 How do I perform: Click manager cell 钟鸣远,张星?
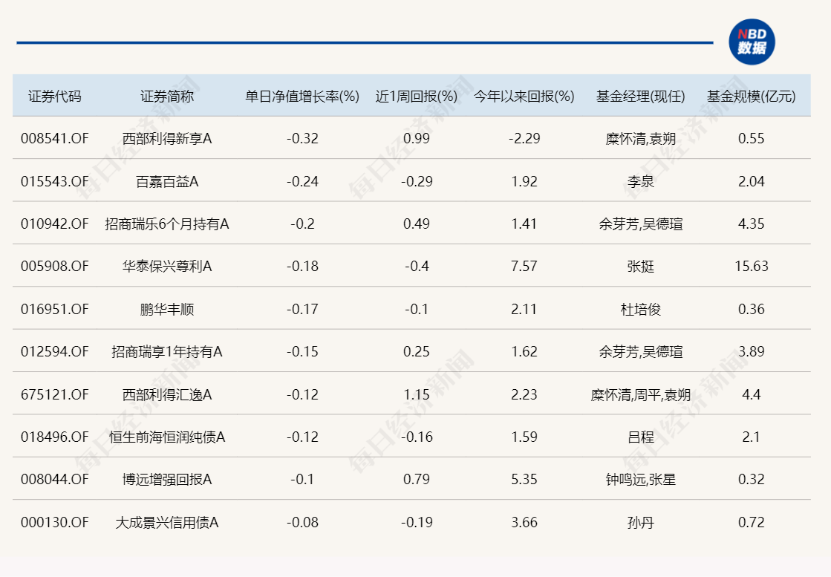pyautogui.click(x=641, y=480)
